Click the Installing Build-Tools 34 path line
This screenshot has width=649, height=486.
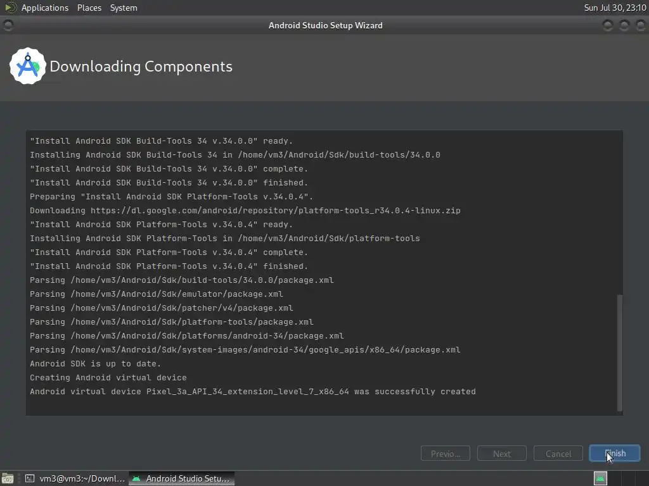pos(235,154)
